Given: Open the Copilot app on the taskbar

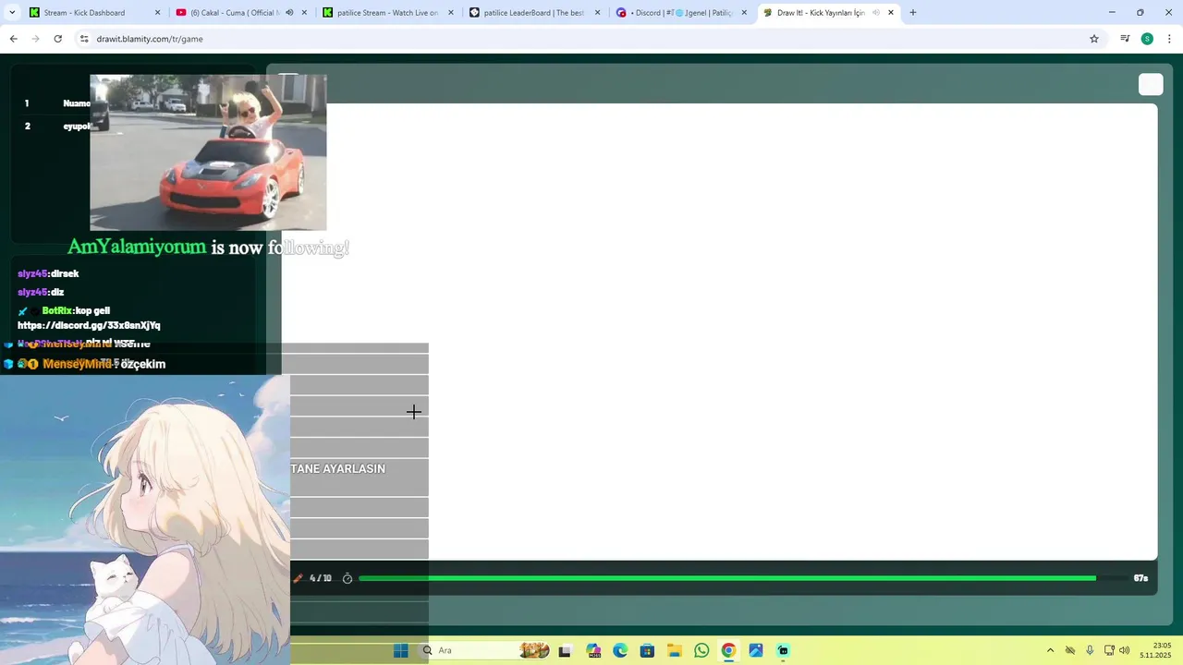Looking at the screenshot, I should pyautogui.click(x=593, y=650).
